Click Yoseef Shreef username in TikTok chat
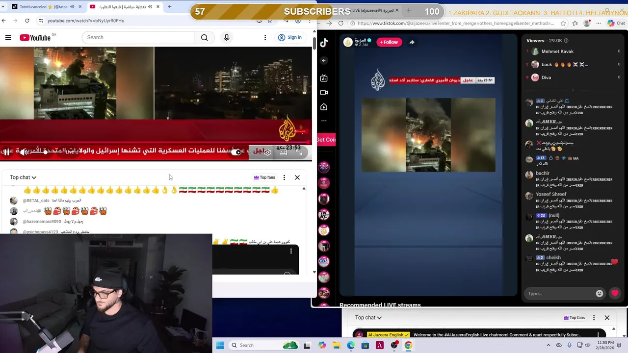Image resolution: width=628 pixels, height=353 pixels. pos(551,194)
